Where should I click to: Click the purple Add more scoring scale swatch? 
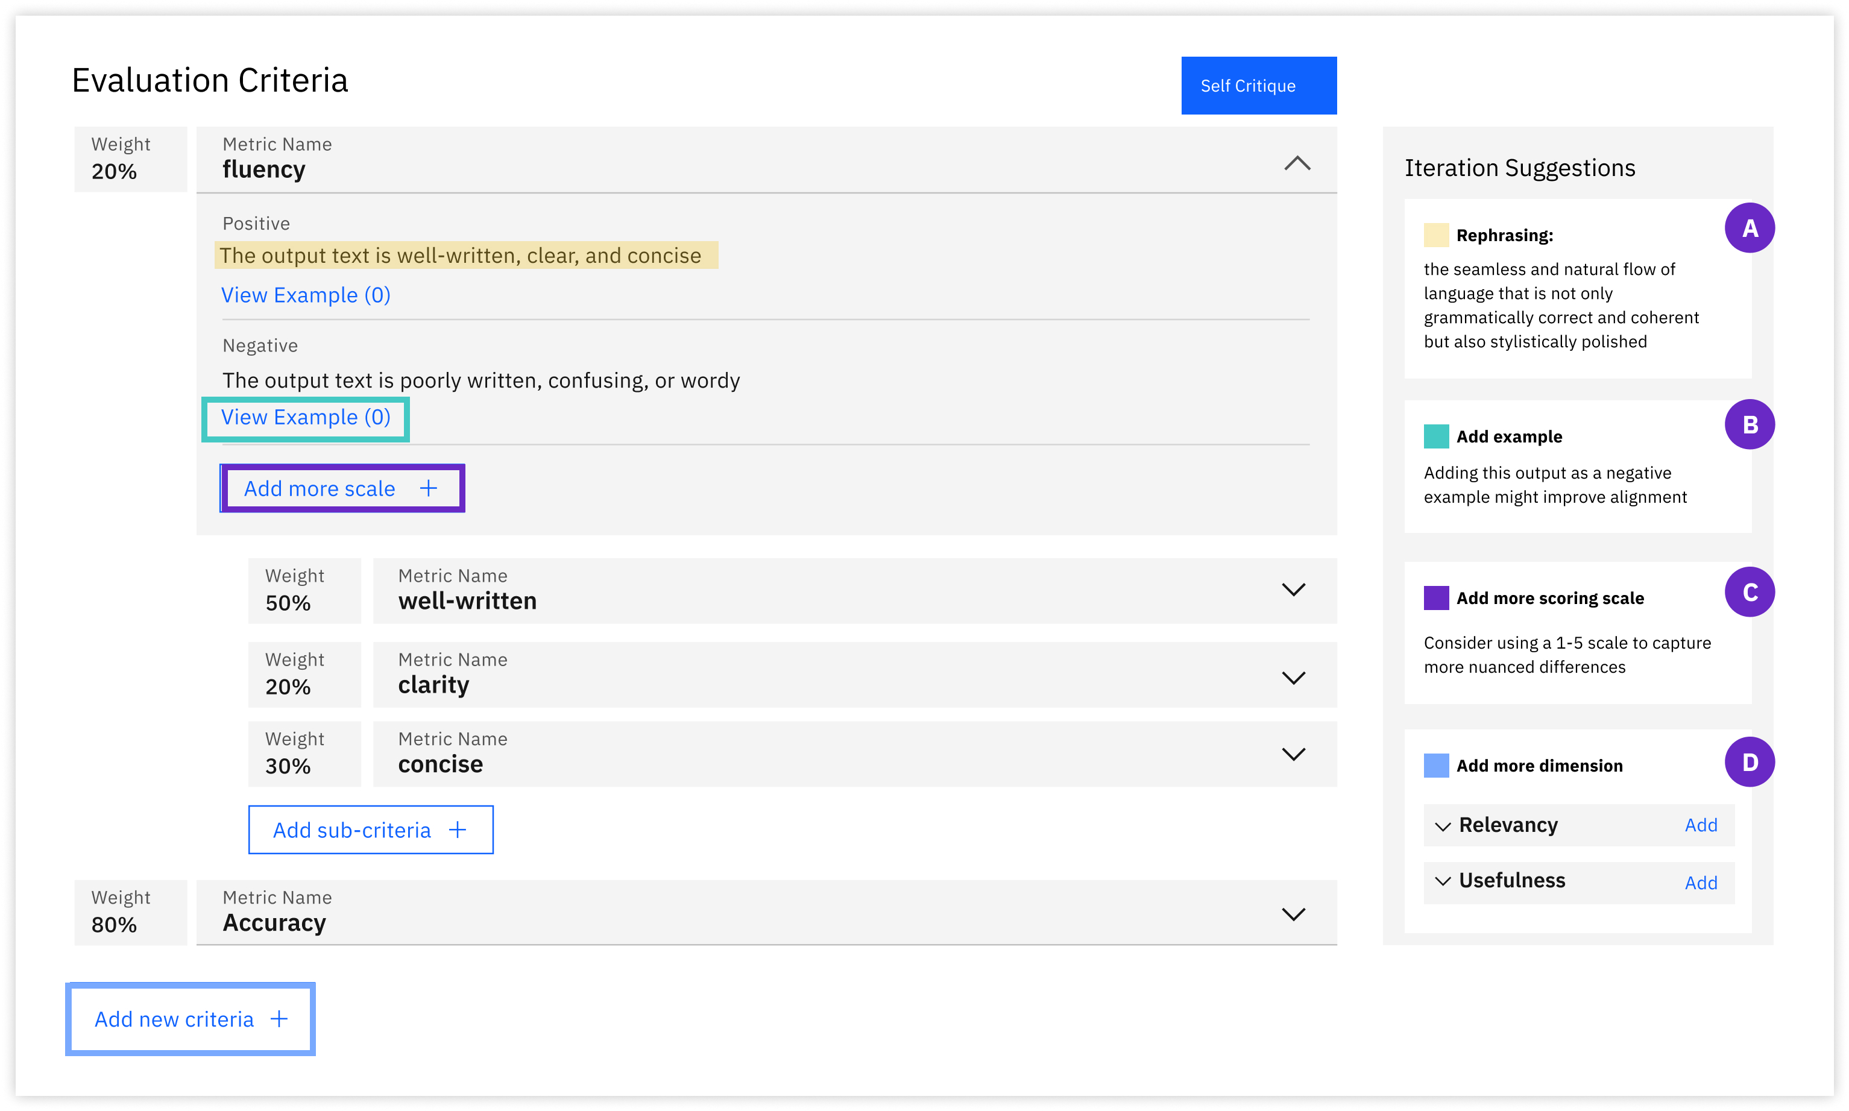pyautogui.click(x=1436, y=597)
